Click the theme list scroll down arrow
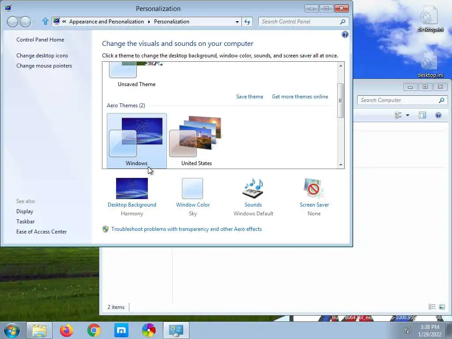Viewport: 452px width, 339px height. 341,165
